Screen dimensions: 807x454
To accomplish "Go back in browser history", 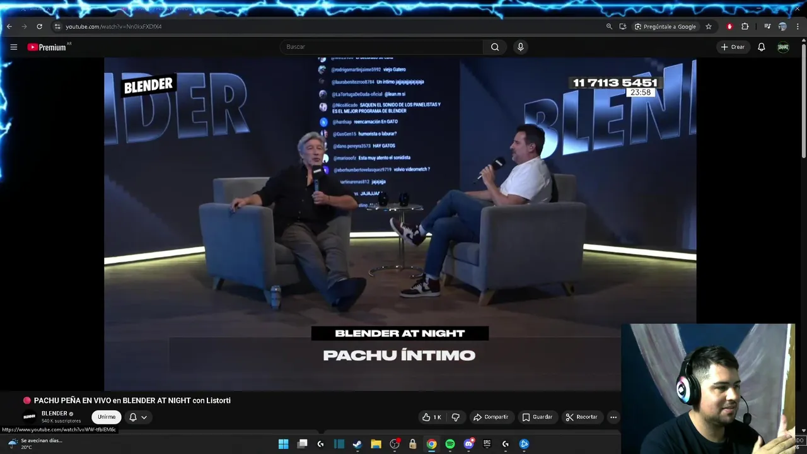I will pos(9,26).
